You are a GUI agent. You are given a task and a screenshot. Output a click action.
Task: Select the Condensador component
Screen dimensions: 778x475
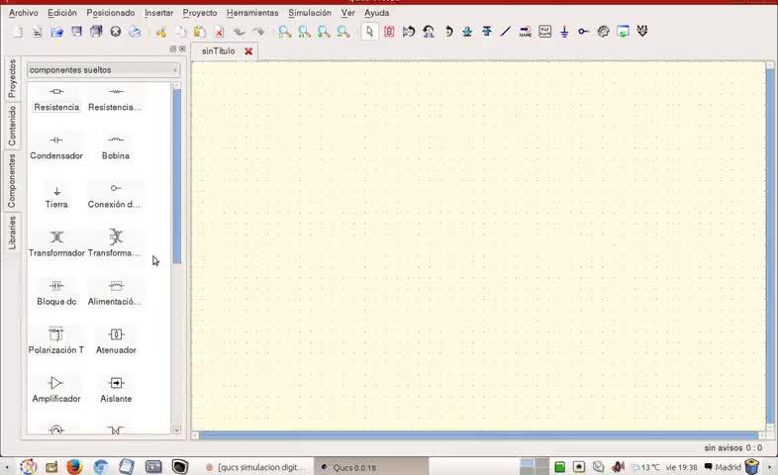[56, 148]
